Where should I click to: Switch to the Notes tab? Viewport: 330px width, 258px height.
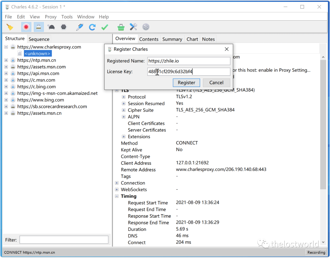click(208, 39)
